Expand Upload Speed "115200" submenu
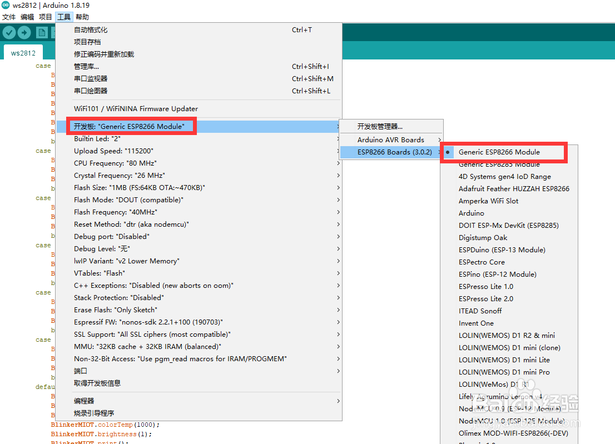Screen dimensions: 615x444 pos(199,151)
